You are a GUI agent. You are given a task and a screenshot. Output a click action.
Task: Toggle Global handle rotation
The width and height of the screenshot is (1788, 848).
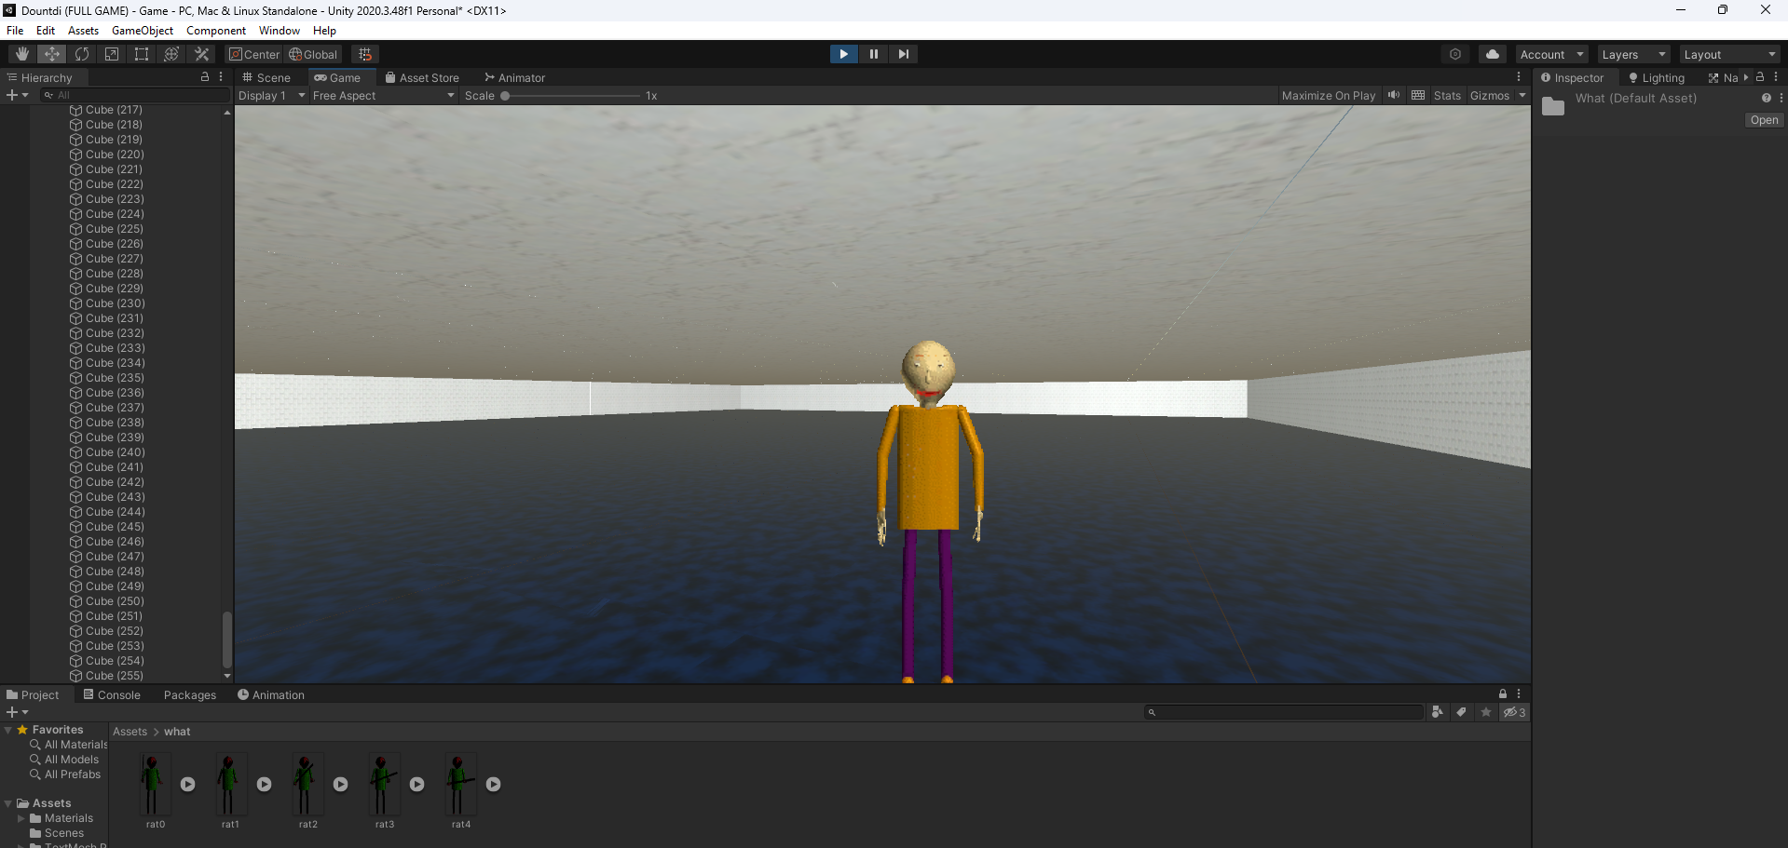click(x=313, y=54)
